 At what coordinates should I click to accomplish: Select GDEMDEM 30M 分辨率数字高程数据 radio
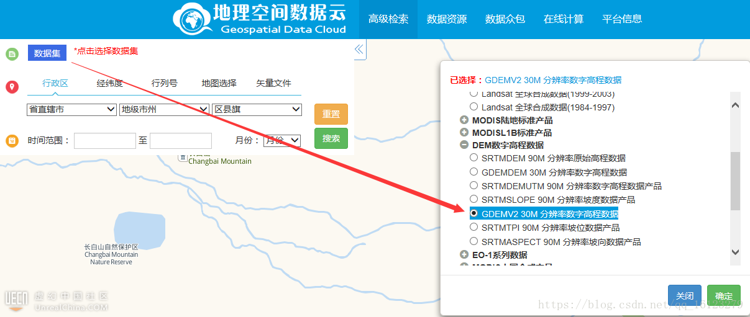coord(474,172)
